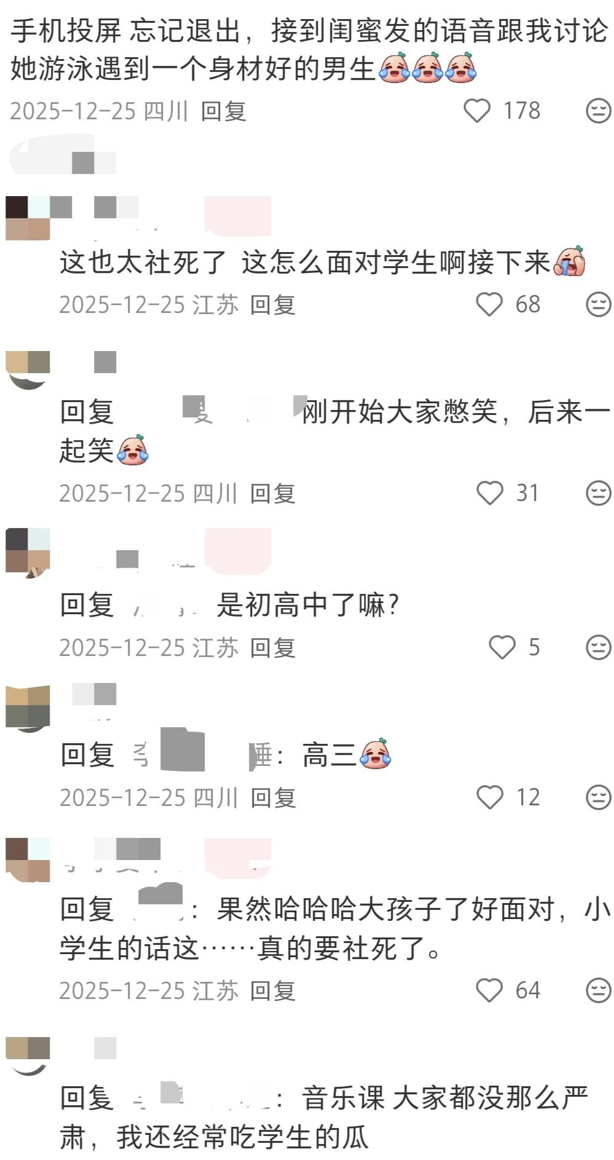Reply to the 是初高中了嘛 comment
Image resolution: width=614 pixels, height=1160 pixels.
(273, 648)
